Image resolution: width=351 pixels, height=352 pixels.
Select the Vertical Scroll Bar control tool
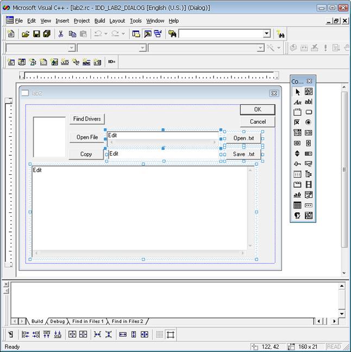coord(308,143)
